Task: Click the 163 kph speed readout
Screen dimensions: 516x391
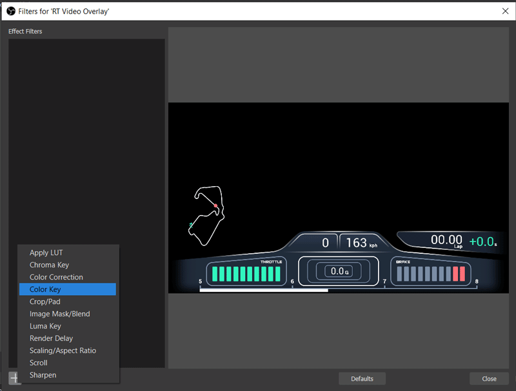Action: click(x=359, y=243)
